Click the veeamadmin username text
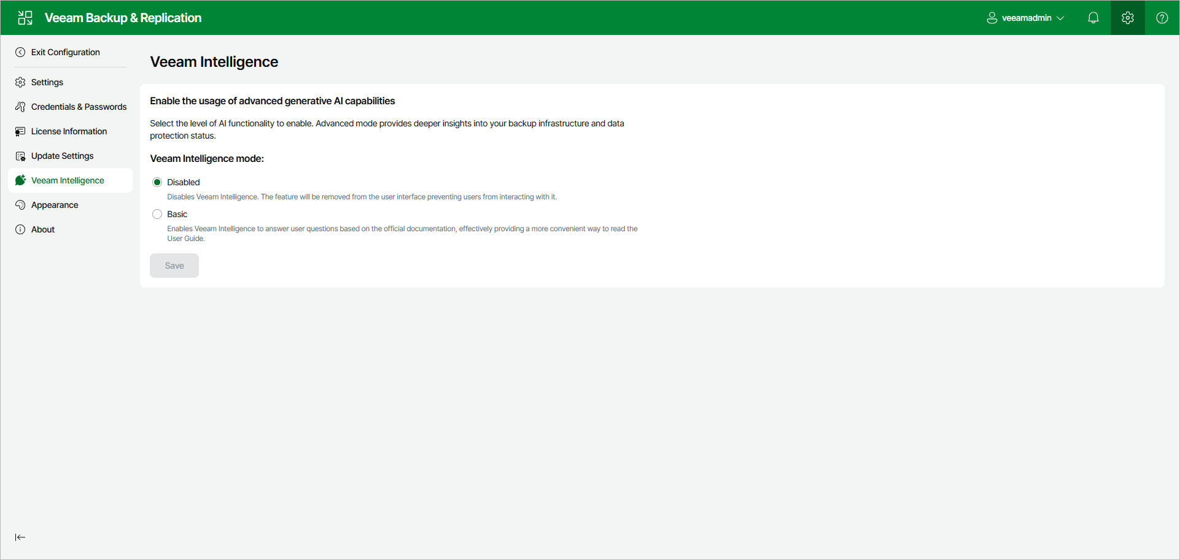This screenshot has height=560, width=1180. pyautogui.click(x=1027, y=18)
